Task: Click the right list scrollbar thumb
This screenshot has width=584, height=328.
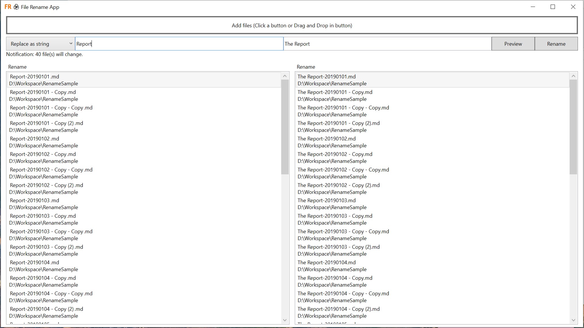Action: pyautogui.click(x=573, y=126)
